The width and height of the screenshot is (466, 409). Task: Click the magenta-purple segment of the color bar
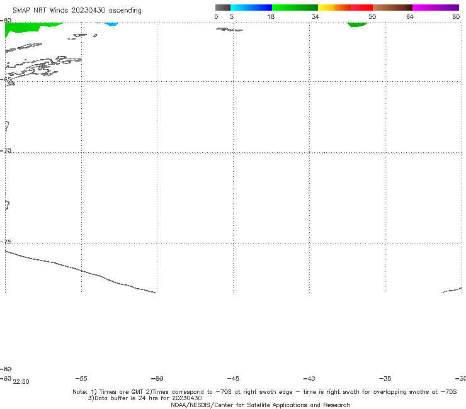(x=436, y=8)
